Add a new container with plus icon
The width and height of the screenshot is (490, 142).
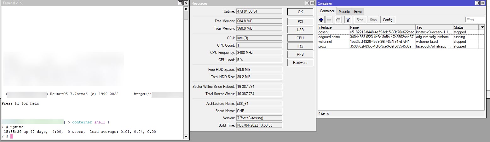pyautogui.click(x=321, y=20)
